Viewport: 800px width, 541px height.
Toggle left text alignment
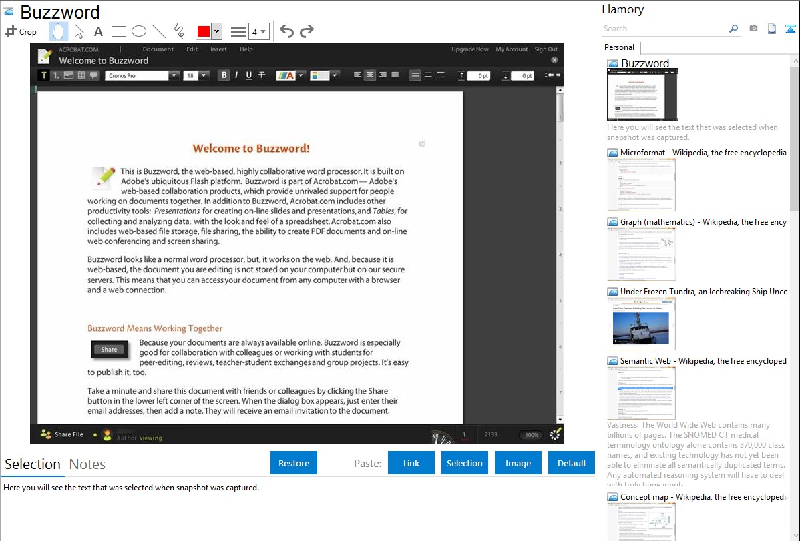coord(357,75)
